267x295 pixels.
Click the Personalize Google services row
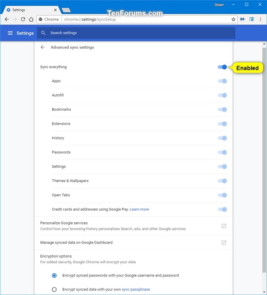133,226
